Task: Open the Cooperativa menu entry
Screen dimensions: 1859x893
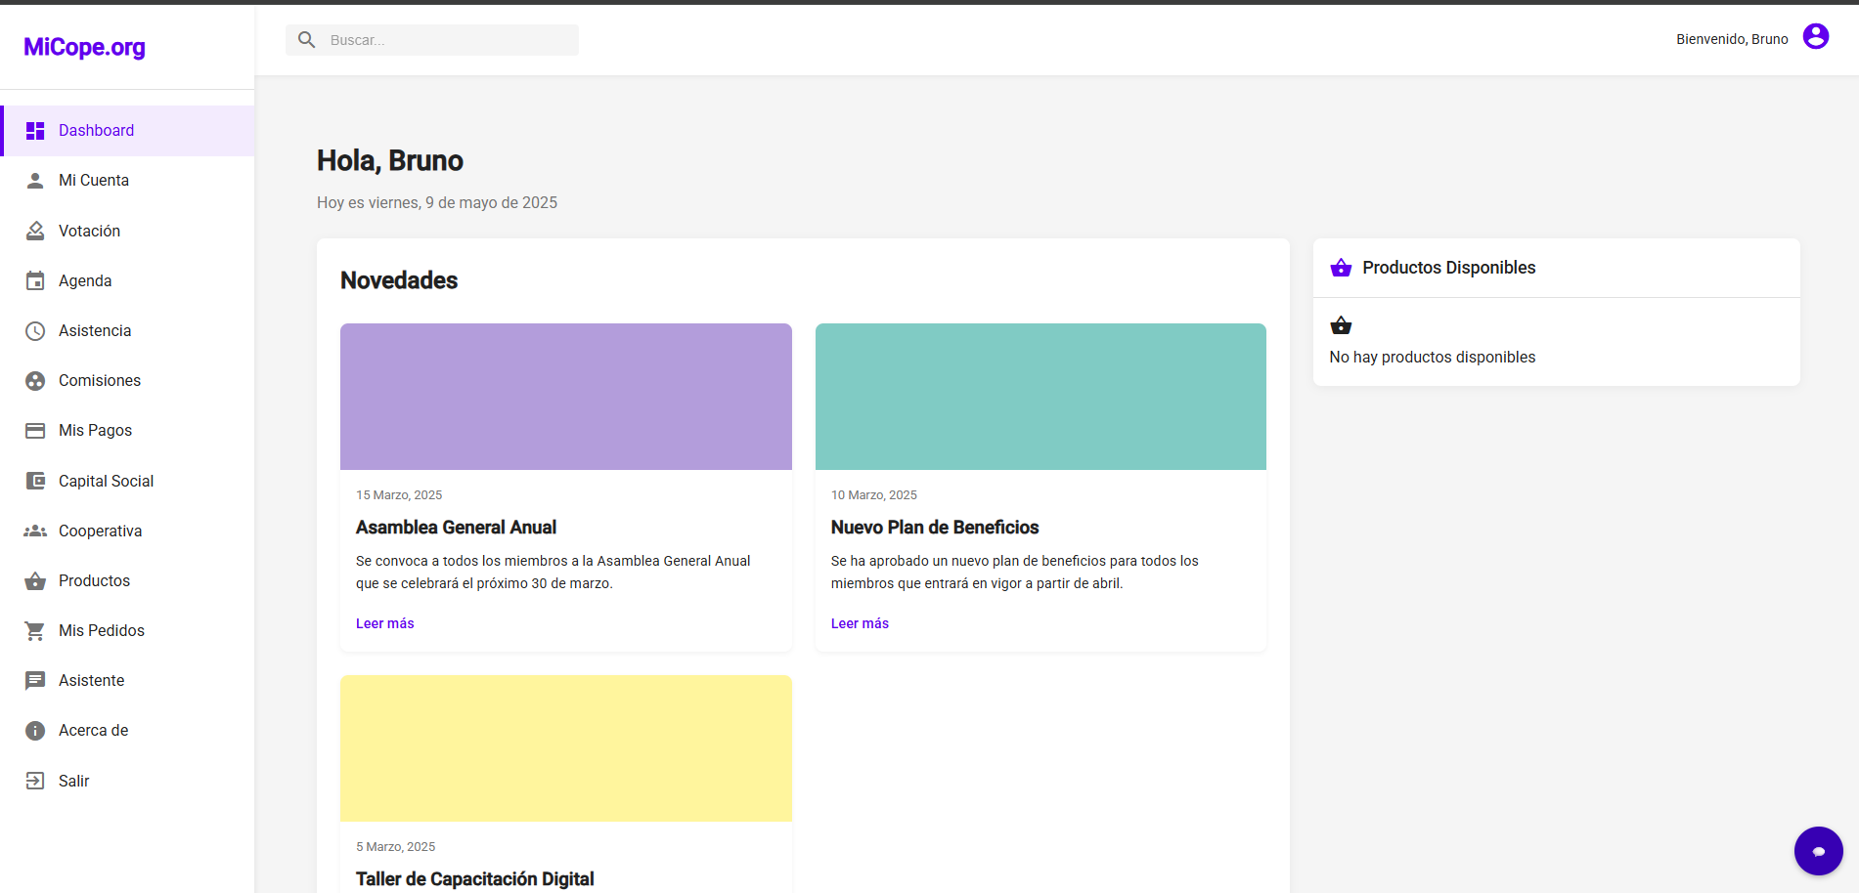Action: (x=100, y=532)
